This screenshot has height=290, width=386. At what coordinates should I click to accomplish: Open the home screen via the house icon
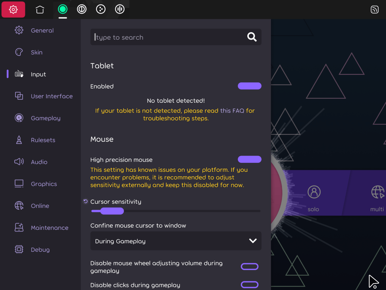click(40, 9)
